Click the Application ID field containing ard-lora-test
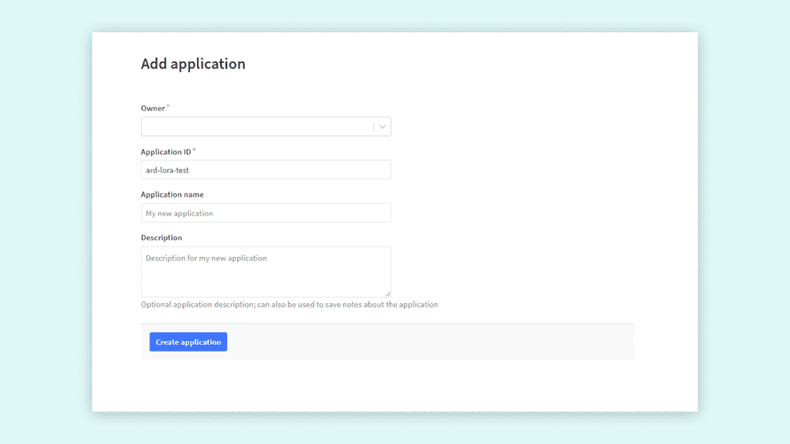 265,170
